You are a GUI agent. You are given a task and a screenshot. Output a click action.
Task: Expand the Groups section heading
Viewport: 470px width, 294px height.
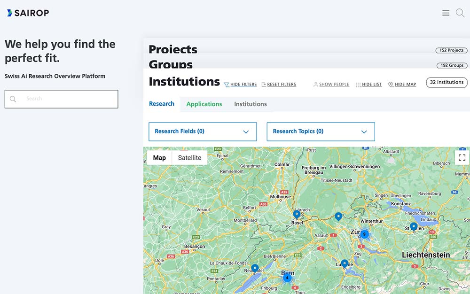tap(171, 64)
